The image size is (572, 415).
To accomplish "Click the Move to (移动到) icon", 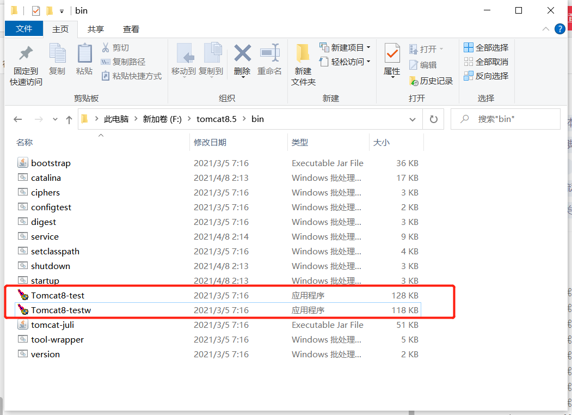I will [185, 53].
